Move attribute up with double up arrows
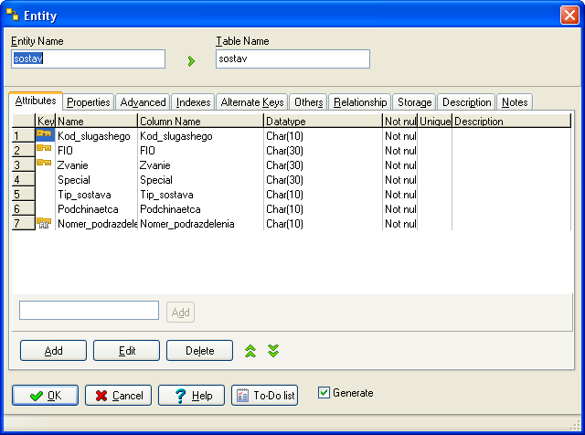 (x=250, y=351)
